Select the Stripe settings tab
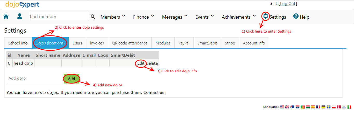The image size is (354, 114). click(x=230, y=43)
